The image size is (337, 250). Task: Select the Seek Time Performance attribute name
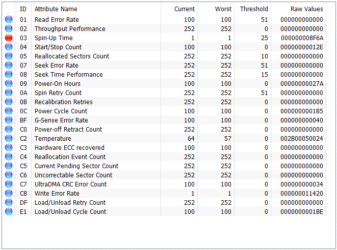pos(69,74)
